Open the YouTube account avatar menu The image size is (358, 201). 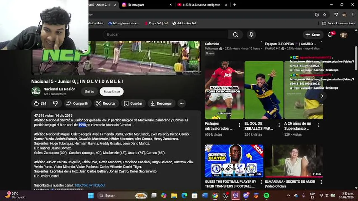pyautogui.click(x=344, y=35)
